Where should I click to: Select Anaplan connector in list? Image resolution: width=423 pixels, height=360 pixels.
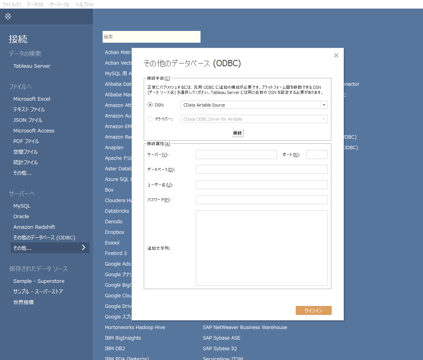coord(114,148)
